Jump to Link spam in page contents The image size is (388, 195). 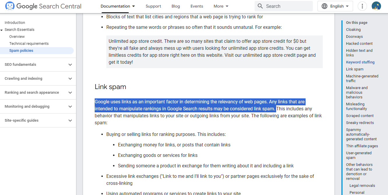tap(355, 69)
